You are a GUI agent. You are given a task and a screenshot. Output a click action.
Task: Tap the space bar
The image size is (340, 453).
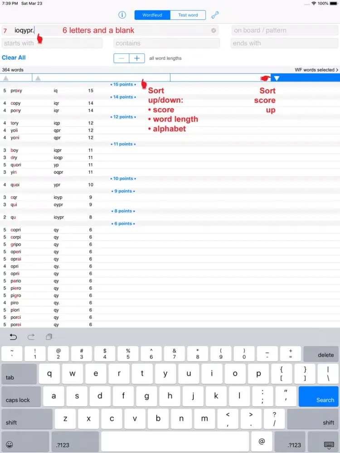[x=175, y=441]
